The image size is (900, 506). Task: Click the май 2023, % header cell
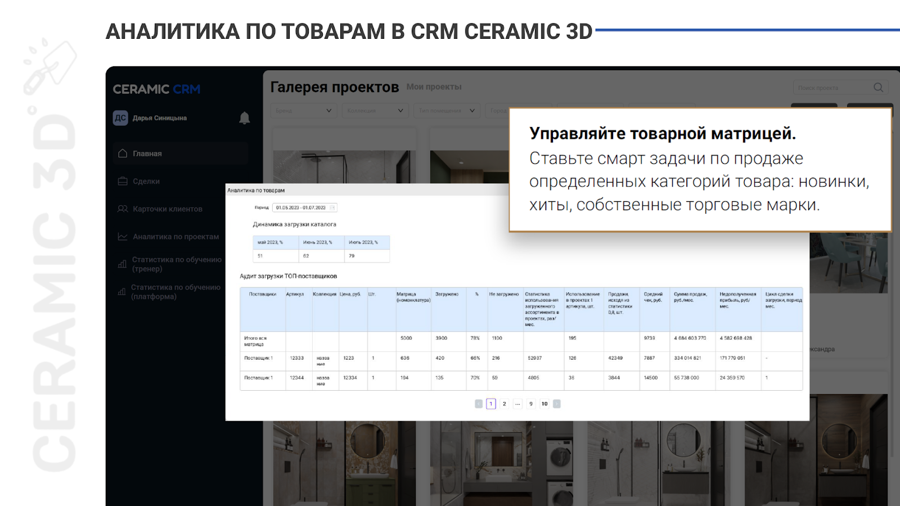pyautogui.click(x=276, y=242)
